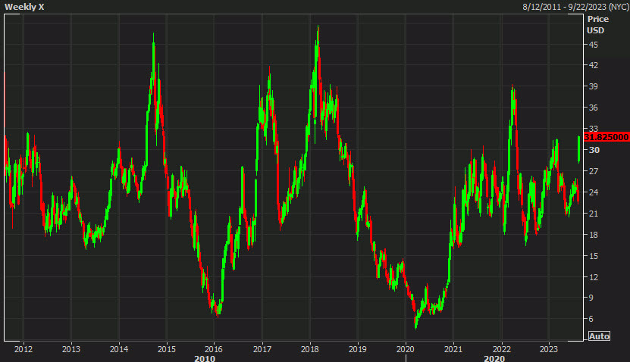Viewport: 630px width, 362px height.
Task: Click the Auto scale button
Action: tap(599, 336)
